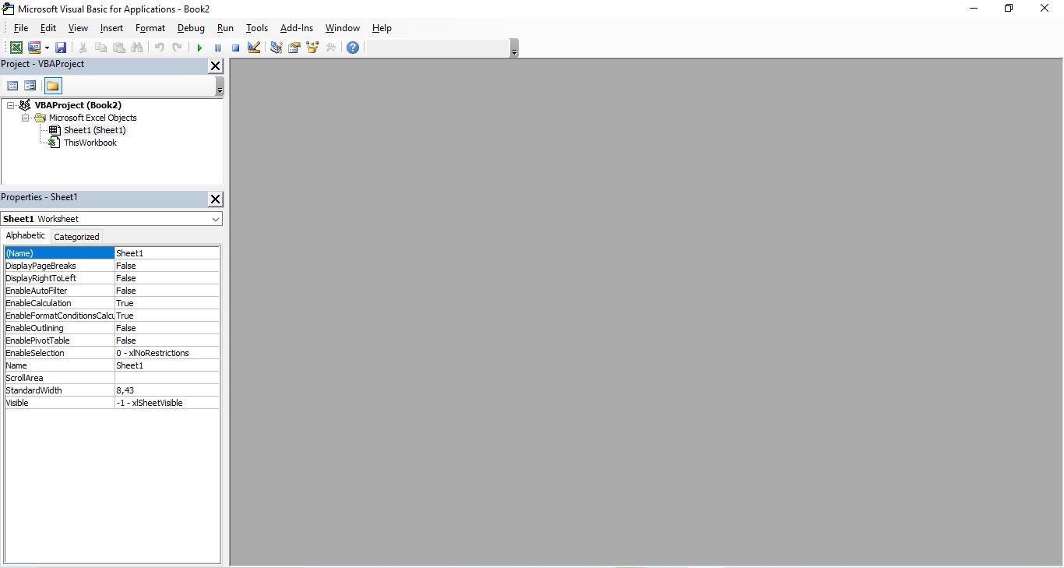This screenshot has height=568, width=1064.
Task: Open the Run menu
Action: coord(225,28)
